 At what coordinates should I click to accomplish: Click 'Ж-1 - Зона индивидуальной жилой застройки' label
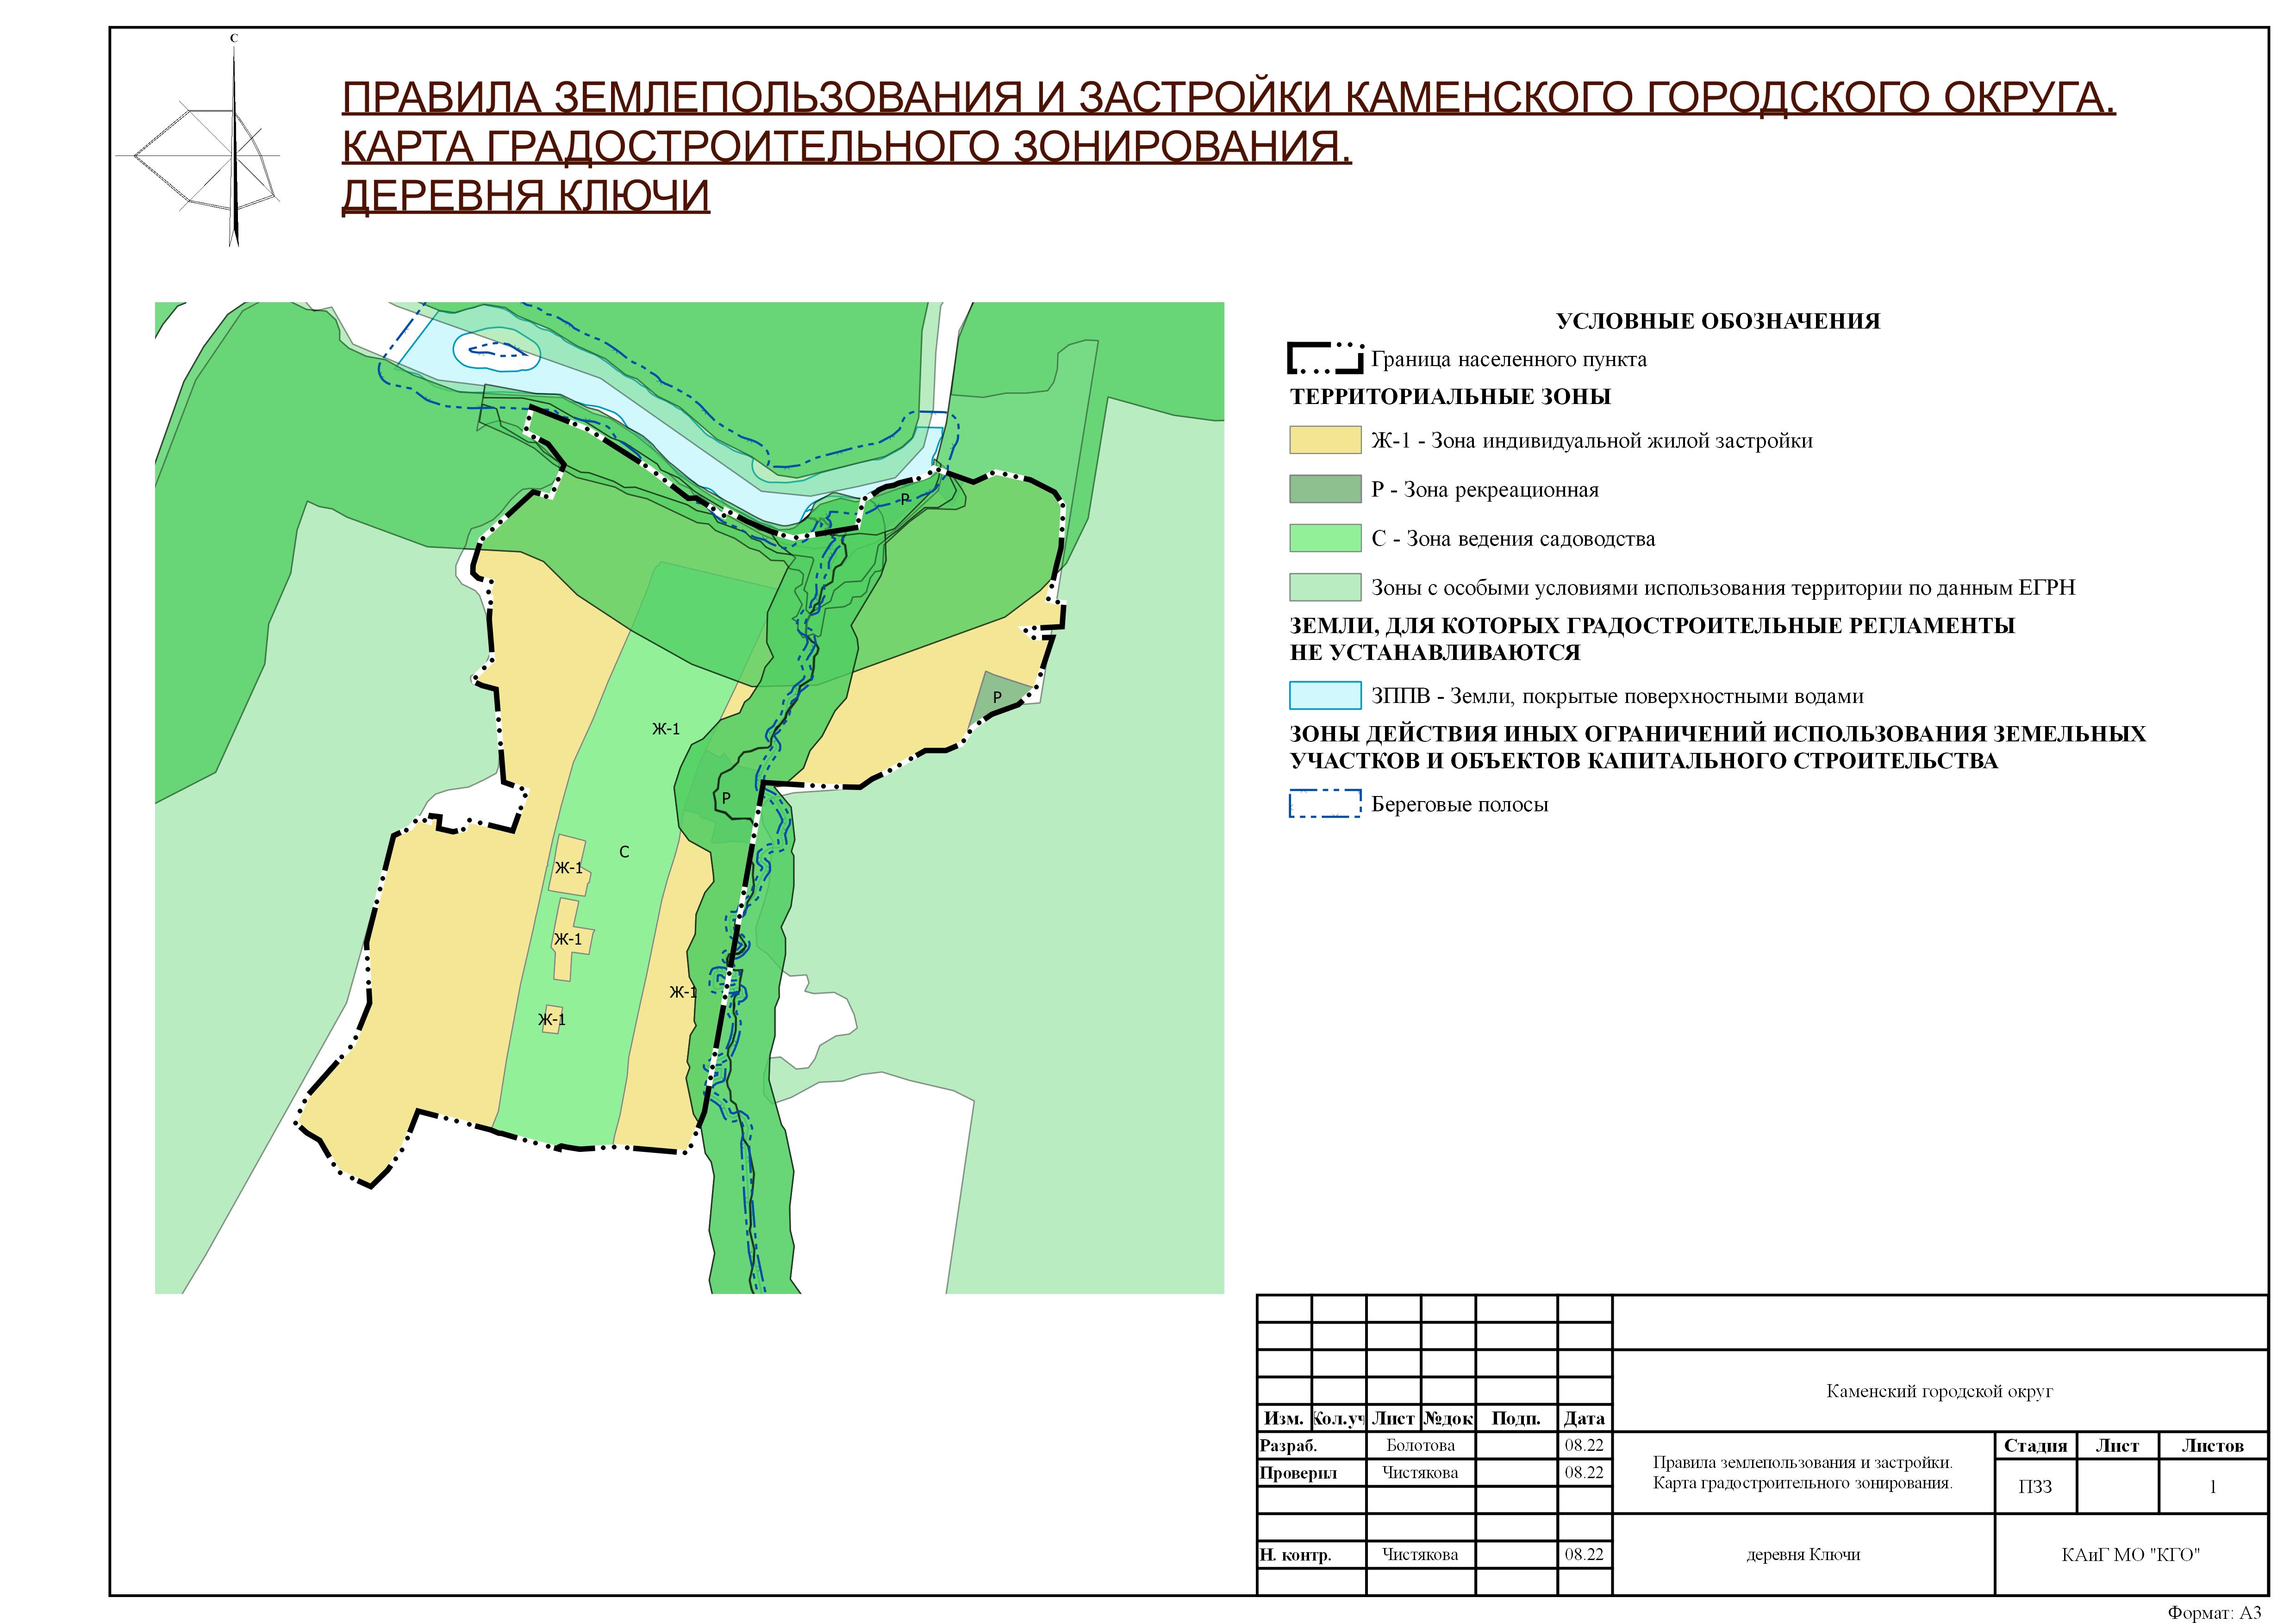point(1592,441)
